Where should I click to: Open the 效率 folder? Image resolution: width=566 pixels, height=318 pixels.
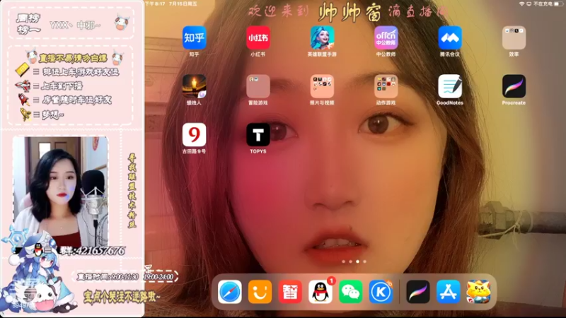click(514, 37)
